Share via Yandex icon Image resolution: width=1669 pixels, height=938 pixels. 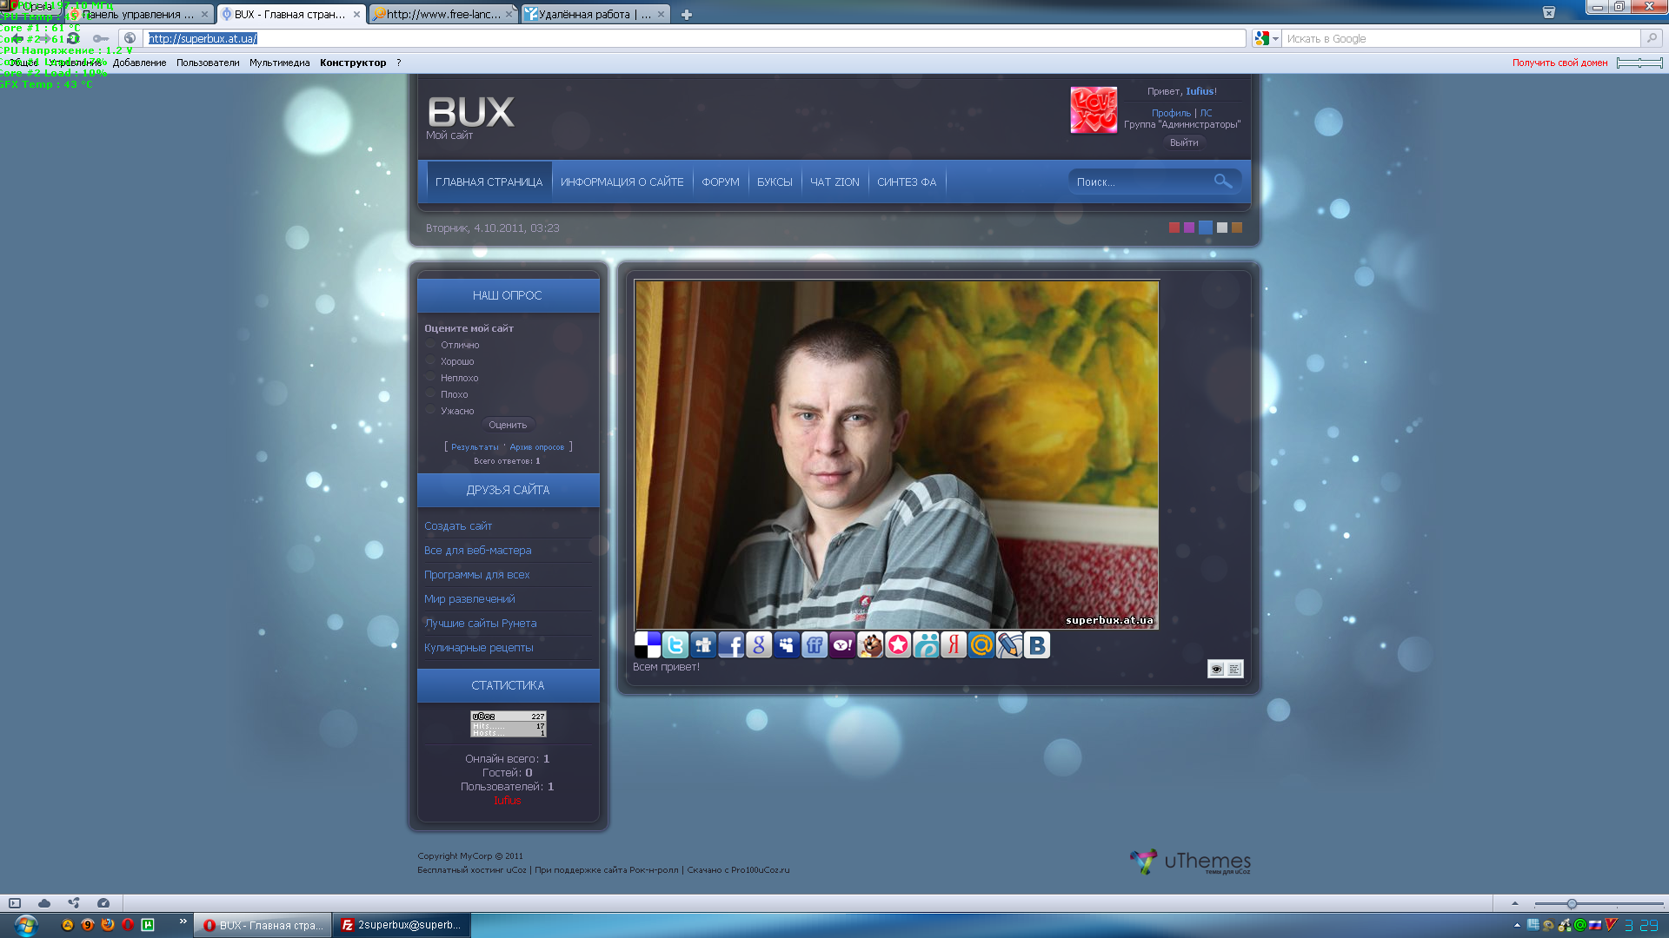pos(954,644)
